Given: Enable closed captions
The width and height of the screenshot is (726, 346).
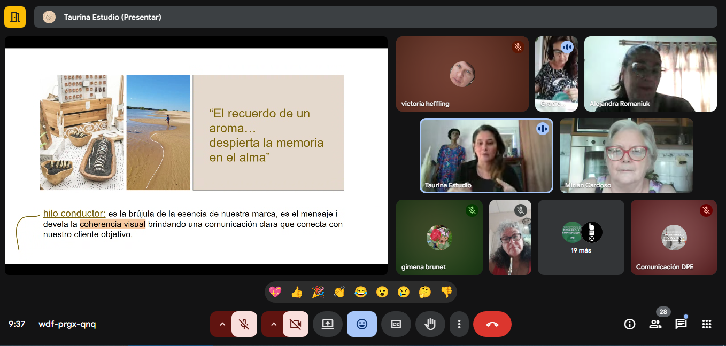Looking at the screenshot, I should coord(396,324).
